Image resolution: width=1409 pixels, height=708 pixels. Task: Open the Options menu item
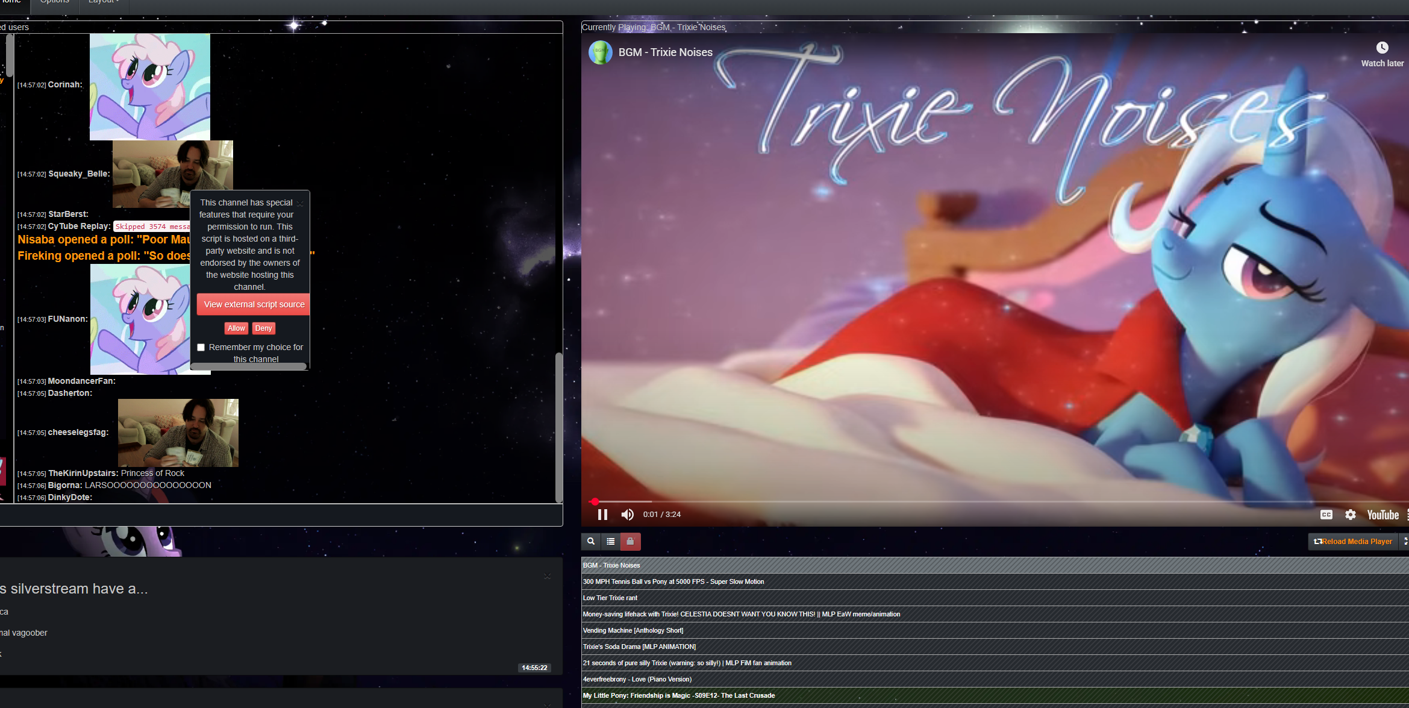(54, 2)
